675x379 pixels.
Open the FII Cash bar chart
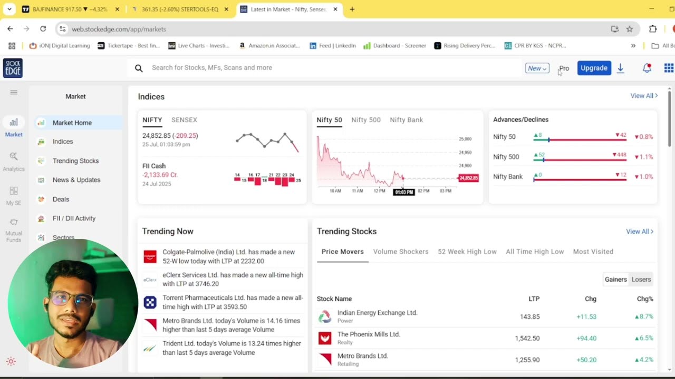267,179
